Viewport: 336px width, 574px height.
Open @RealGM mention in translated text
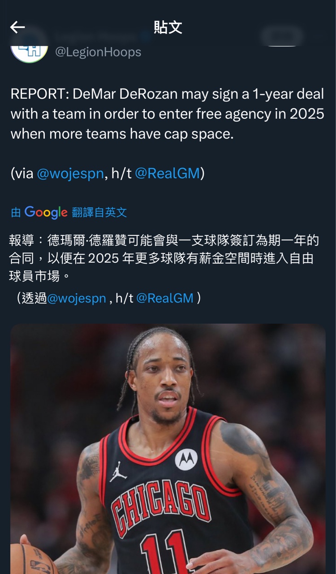coord(165,298)
